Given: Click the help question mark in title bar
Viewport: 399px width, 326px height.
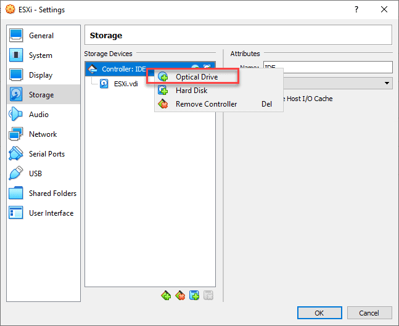Looking at the screenshot, I should click(356, 10).
